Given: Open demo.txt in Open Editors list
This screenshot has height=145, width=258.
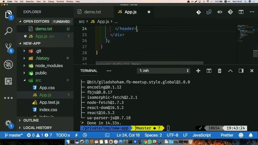Looking at the screenshot, I should coord(45,29).
